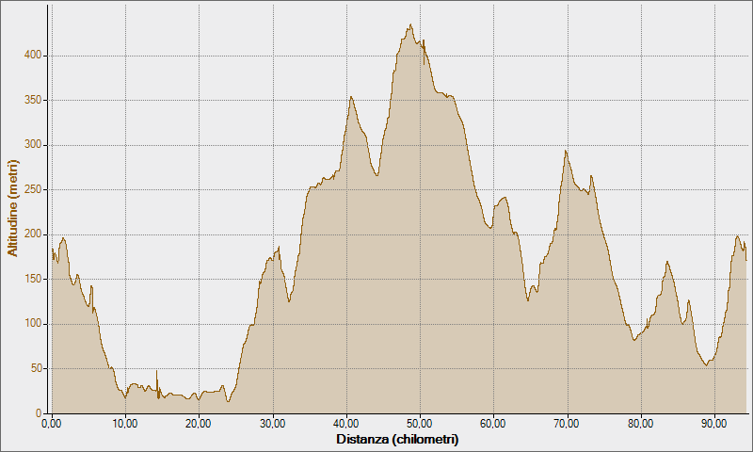Click the 60,00 distance axis label
753x452 pixels.
click(493, 424)
